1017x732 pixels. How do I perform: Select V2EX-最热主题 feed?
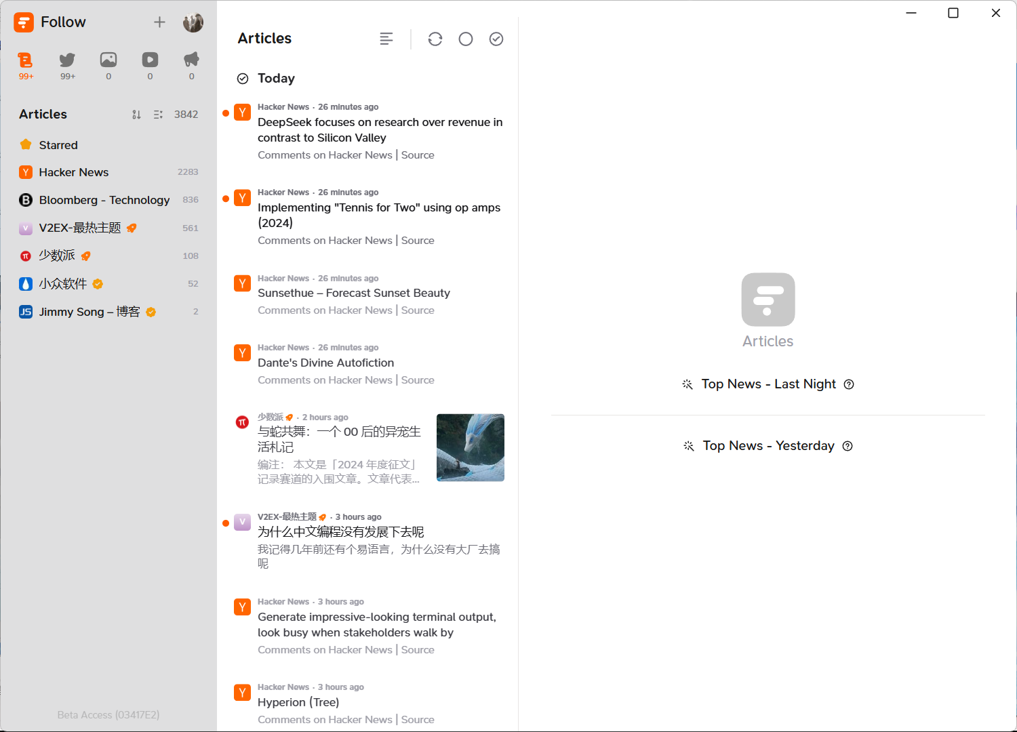click(108, 228)
